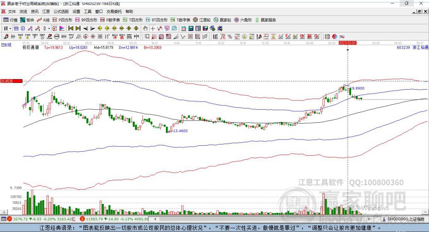Click the stock code 603239
Image resolution: width=429 pixels, height=232 pixels.
coord(403,47)
